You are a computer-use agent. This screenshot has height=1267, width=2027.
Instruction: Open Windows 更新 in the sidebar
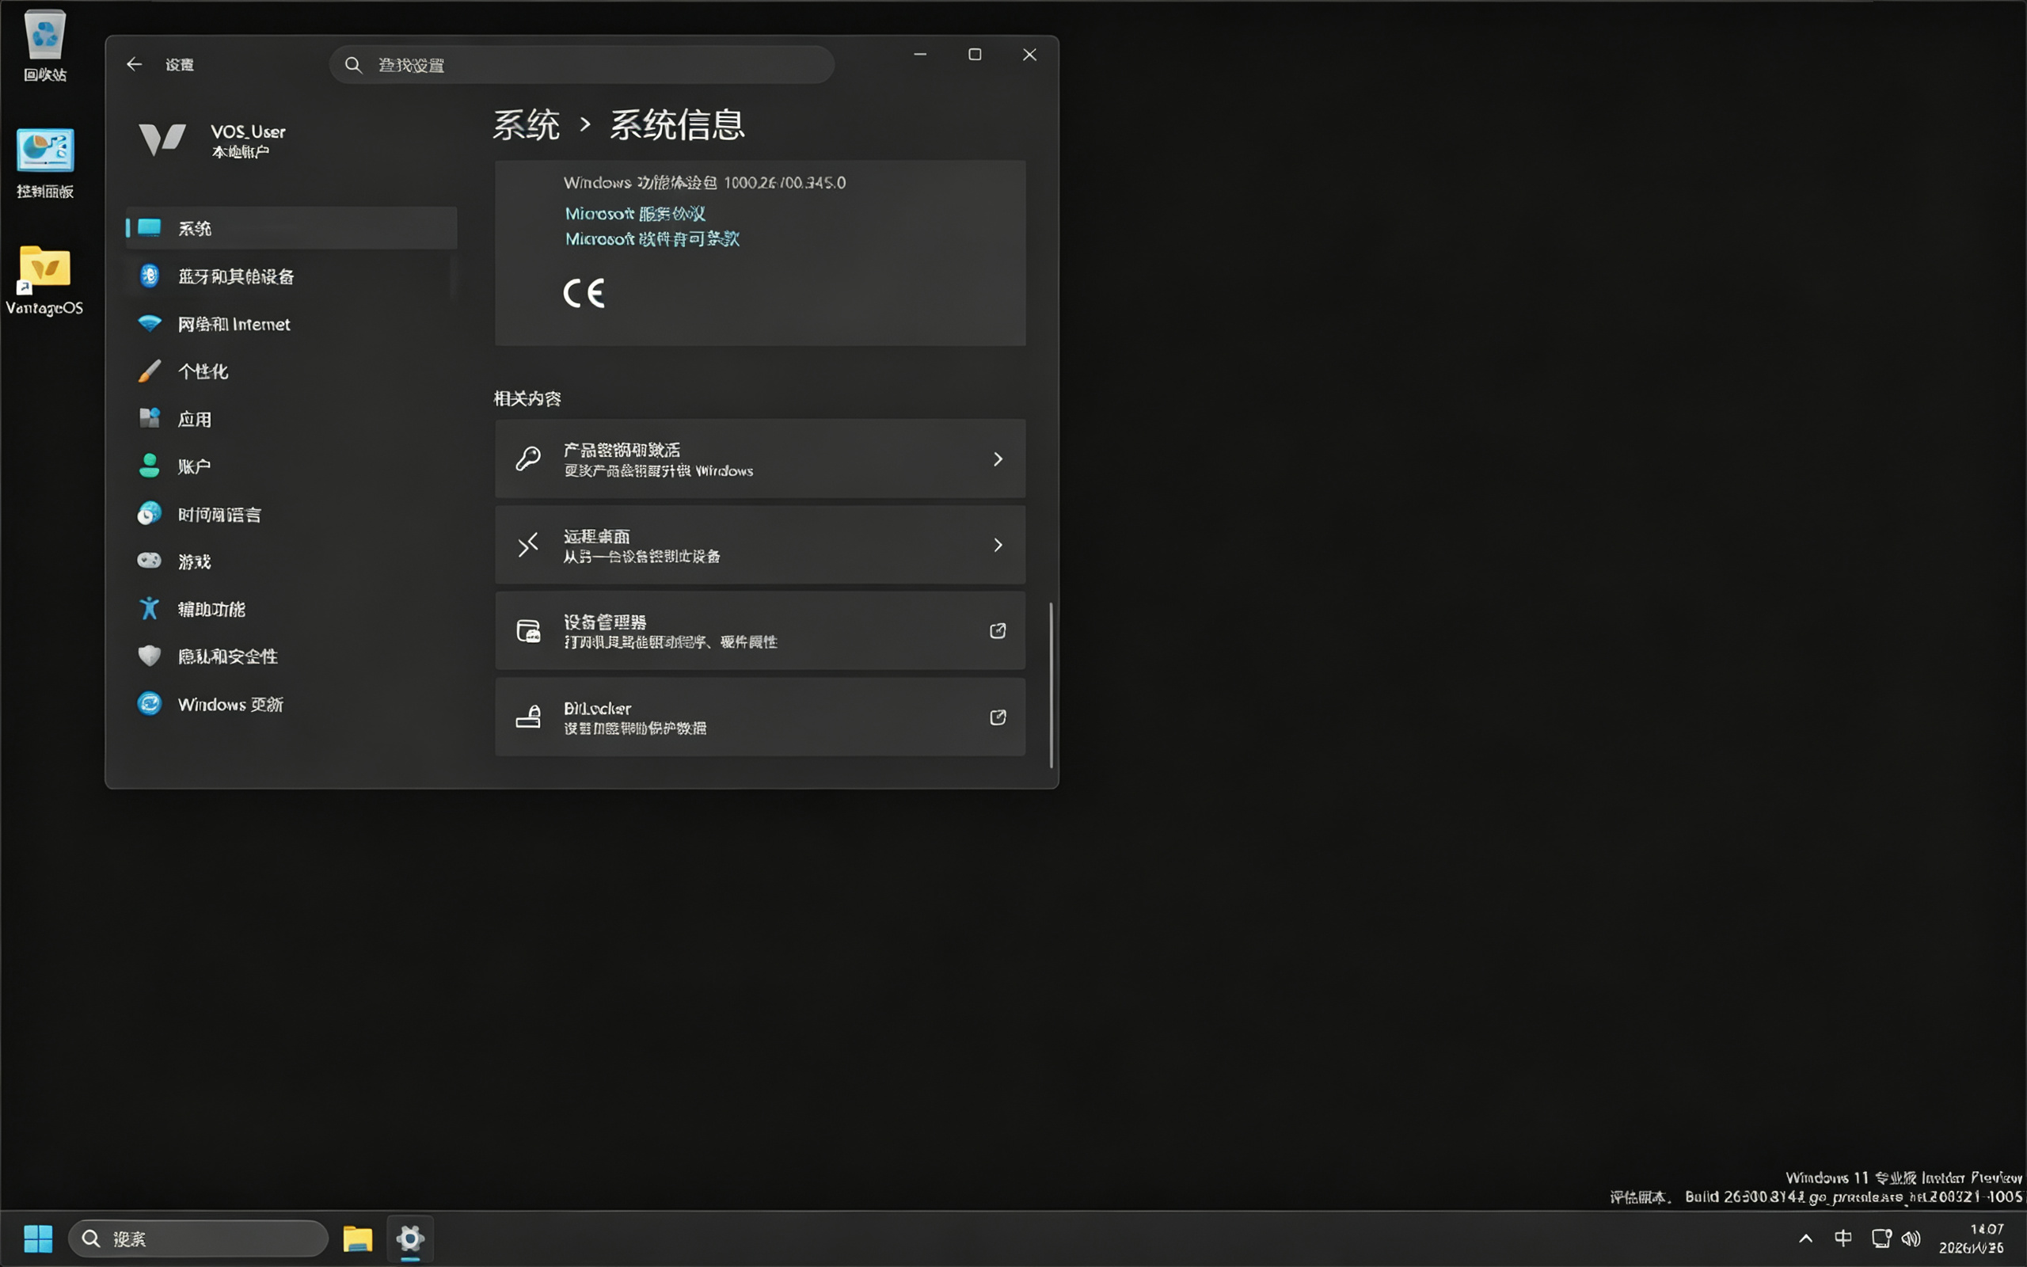[x=291, y=704]
